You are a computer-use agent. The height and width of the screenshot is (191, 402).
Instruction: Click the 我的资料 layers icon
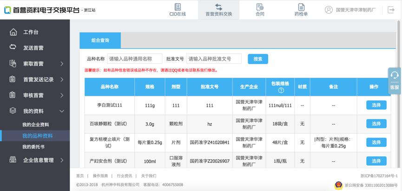click(13, 111)
